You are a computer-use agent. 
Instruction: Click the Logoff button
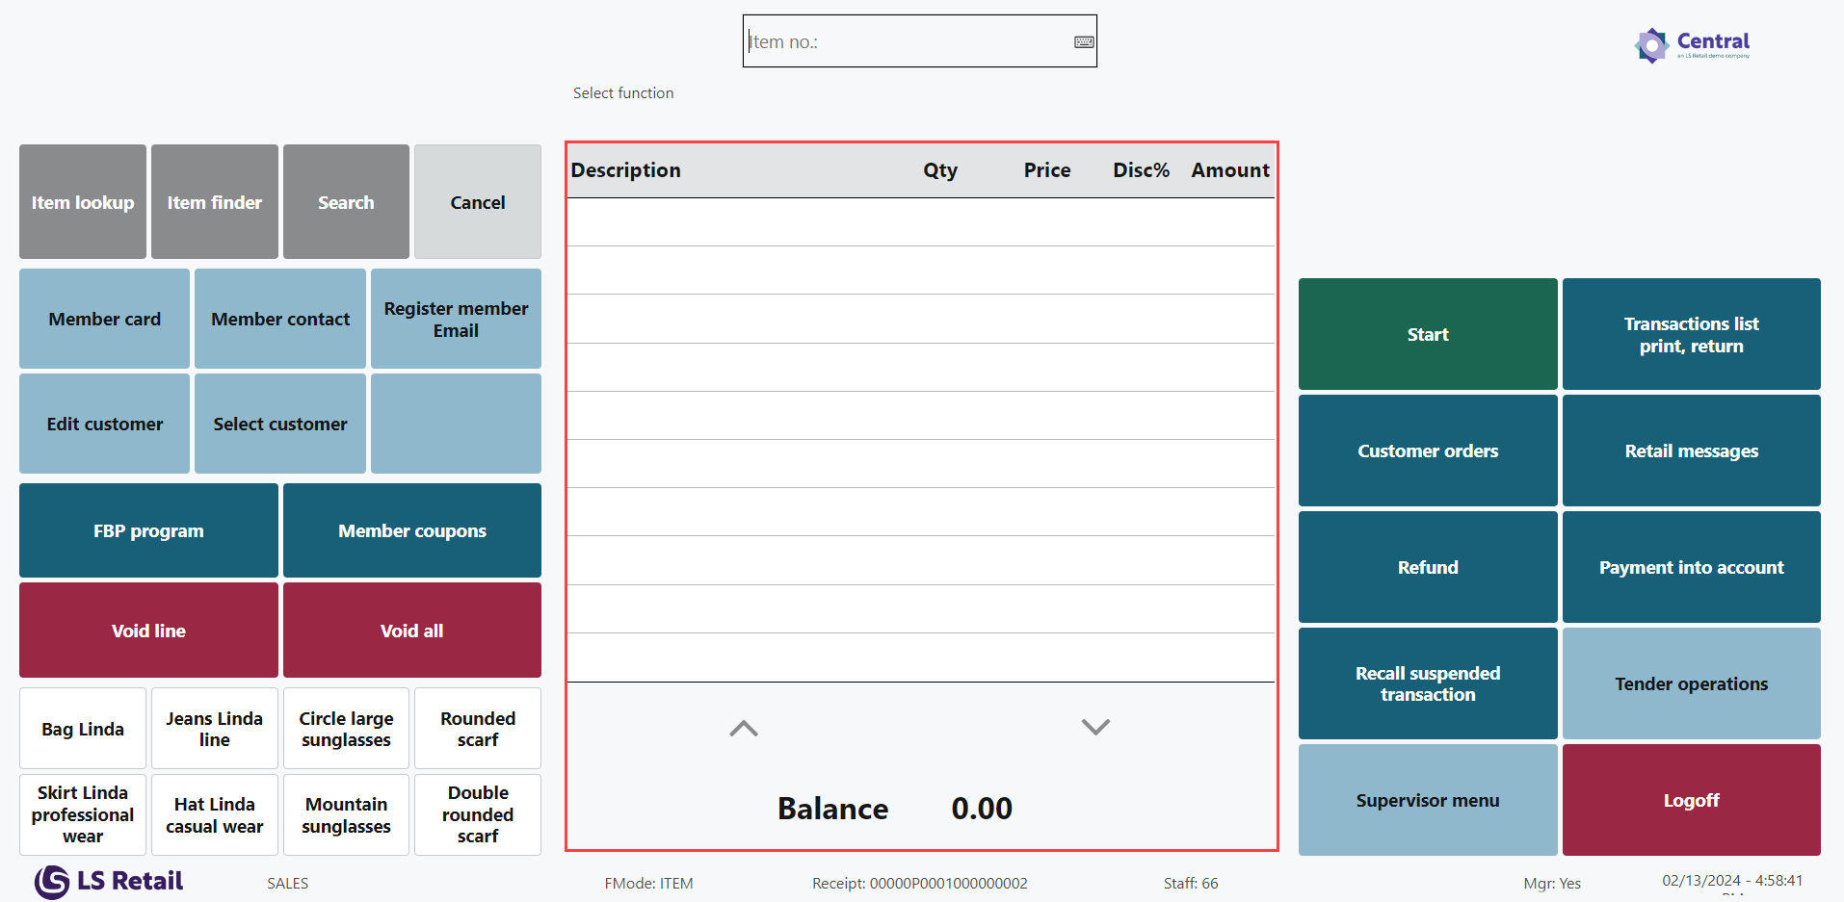[1691, 800]
